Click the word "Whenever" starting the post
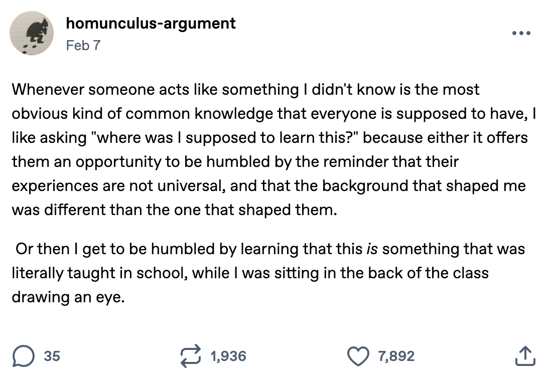The image size is (551, 378). click(46, 90)
